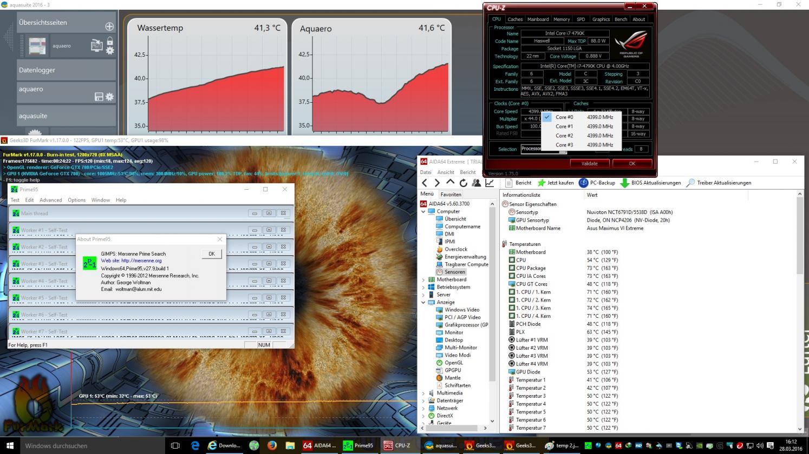809x454 pixels.
Task: Collapse the Computer tree node
Action: click(423, 211)
